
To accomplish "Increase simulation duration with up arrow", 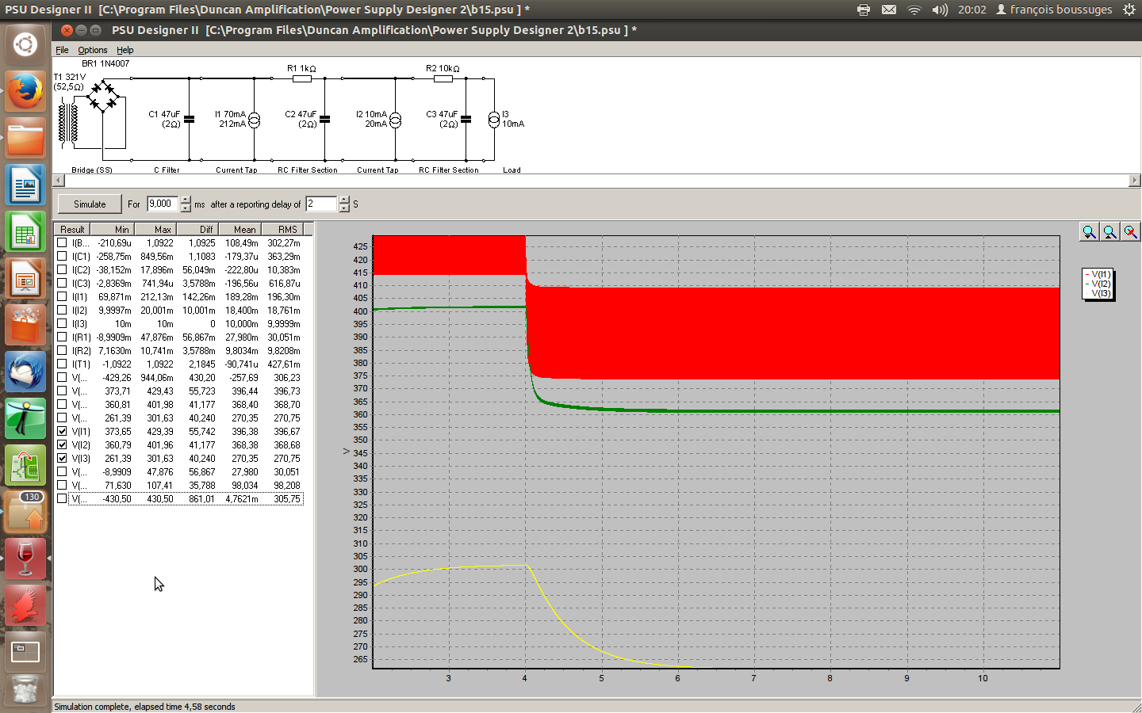I will point(186,200).
